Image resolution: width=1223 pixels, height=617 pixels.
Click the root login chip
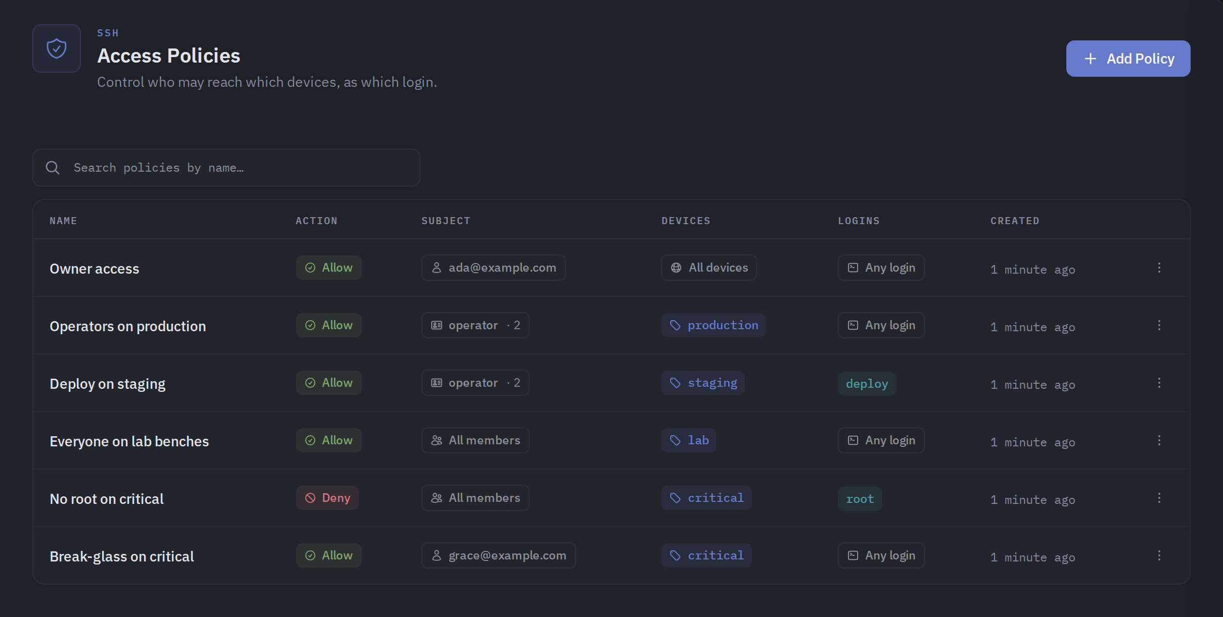tap(860, 499)
